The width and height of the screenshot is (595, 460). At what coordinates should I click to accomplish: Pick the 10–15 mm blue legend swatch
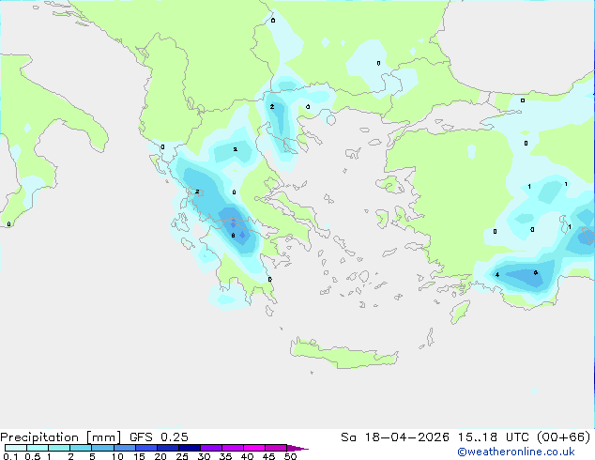(124, 448)
